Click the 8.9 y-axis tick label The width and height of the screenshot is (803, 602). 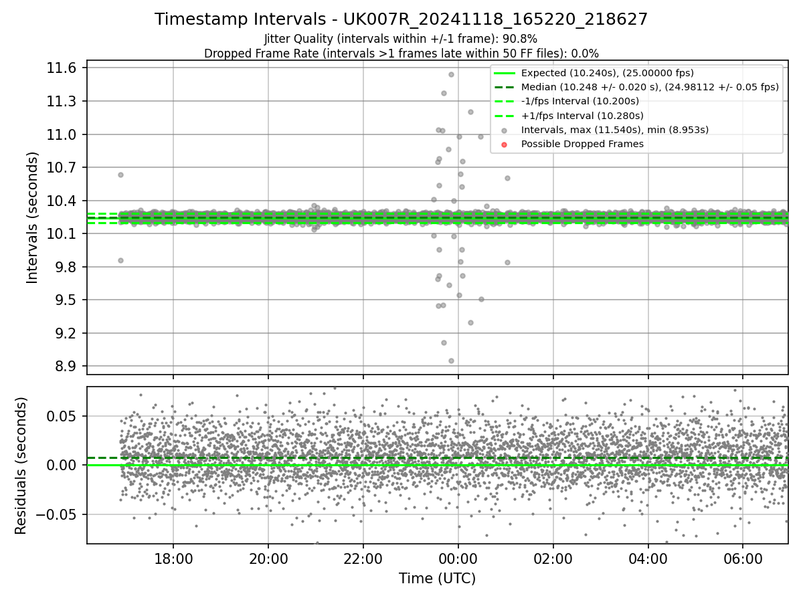pyautogui.click(x=67, y=367)
